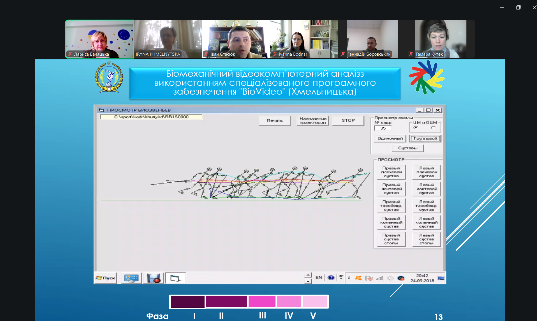537x321 pixels.
Task: Open the video recorder taskbar icon
Action: coord(154,278)
